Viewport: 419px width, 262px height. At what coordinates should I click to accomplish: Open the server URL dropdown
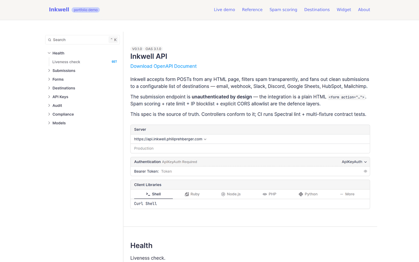click(x=170, y=139)
